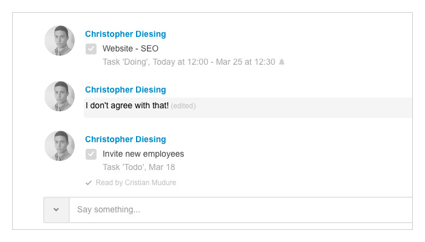Open avatar photo beside "I don't agree" message
This screenshot has width=425, height=242.
coord(59,96)
